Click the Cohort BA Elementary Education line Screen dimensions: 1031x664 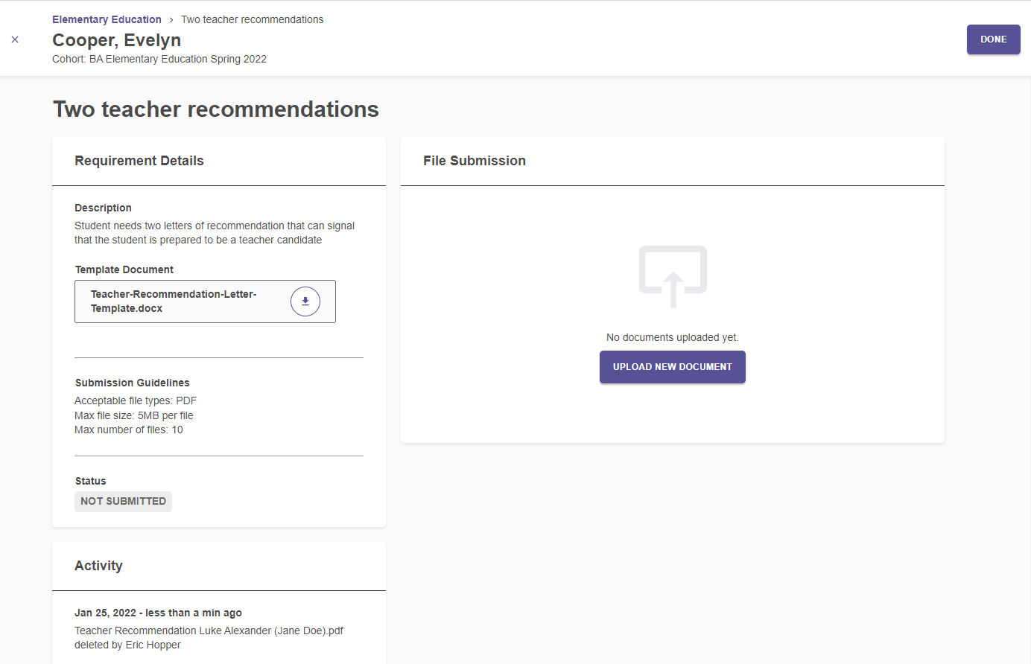coord(159,59)
